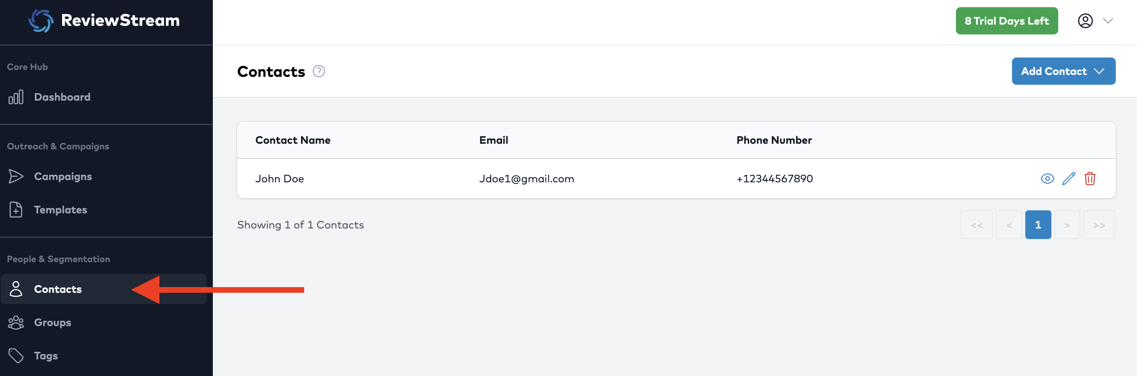Expand the account menu chevron
The image size is (1137, 376).
point(1108,21)
